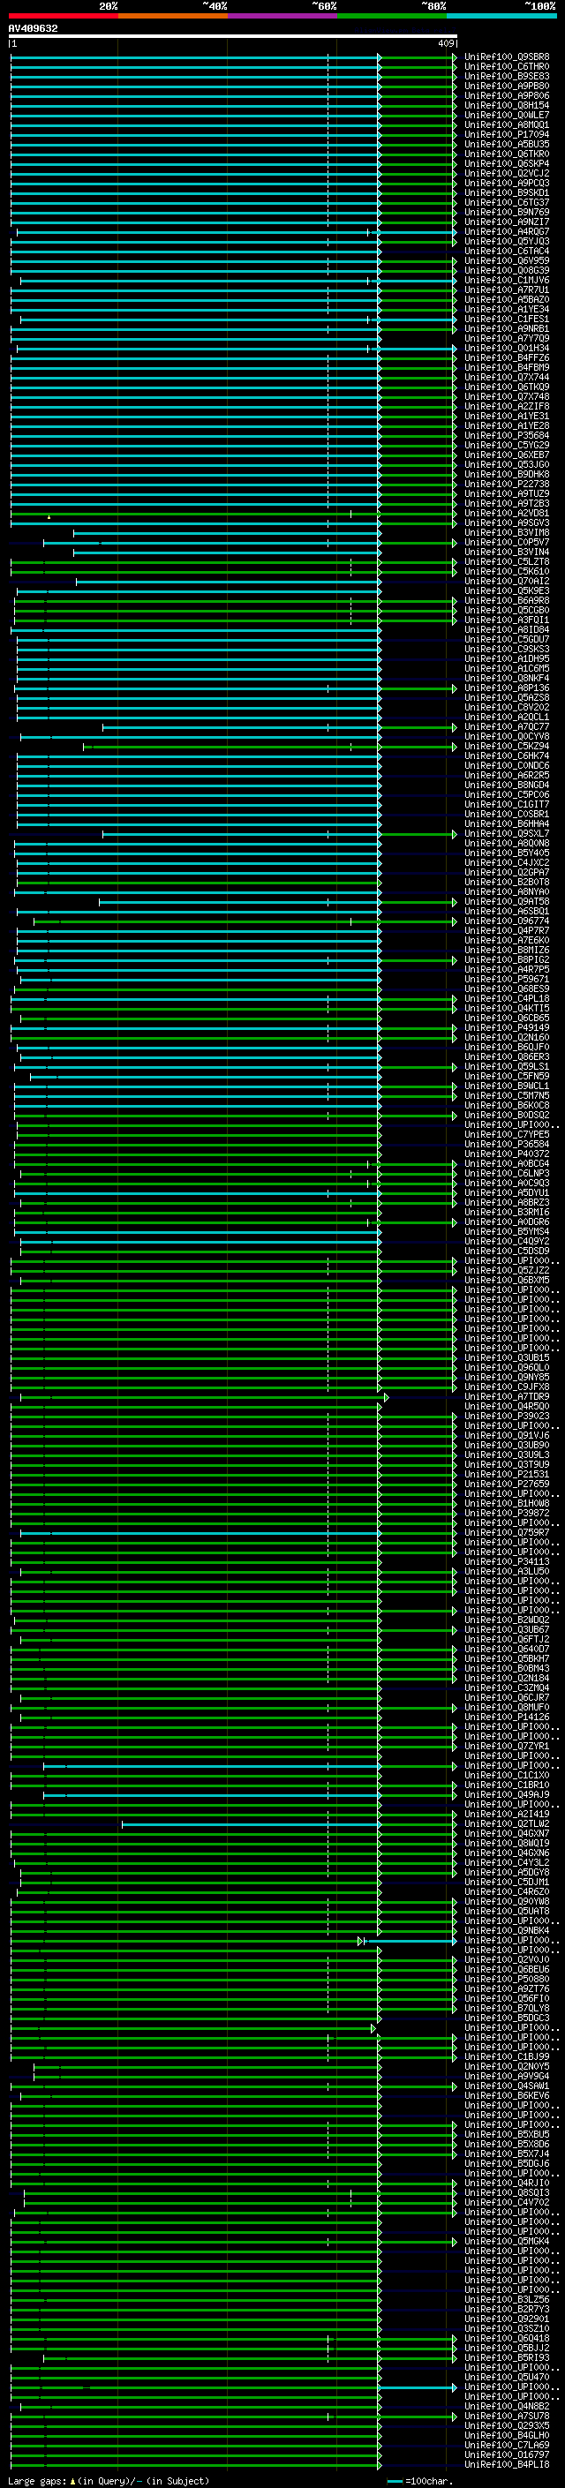The image size is (565, 2488).
Task: Select hit label UniRef100_B6A9R8
Action: coord(506,601)
